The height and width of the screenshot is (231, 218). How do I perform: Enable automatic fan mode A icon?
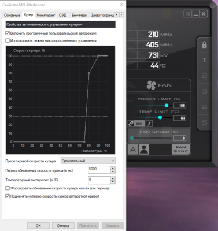(x=133, y=150)
